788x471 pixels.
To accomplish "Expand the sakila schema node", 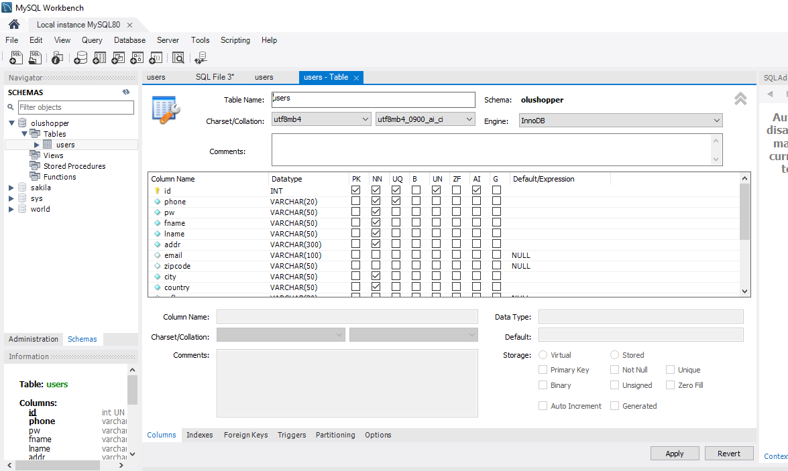I will point(11,188).
